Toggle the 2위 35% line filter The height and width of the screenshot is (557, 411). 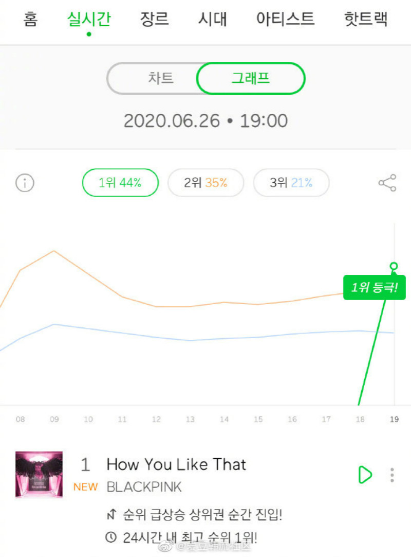pyautogui.click(x=206, y=183)
